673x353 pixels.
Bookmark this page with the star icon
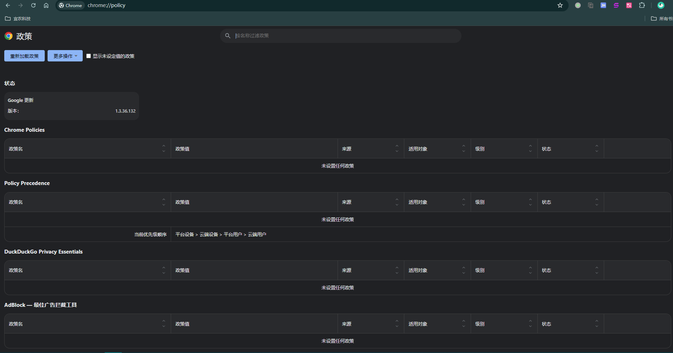[560, 5]
